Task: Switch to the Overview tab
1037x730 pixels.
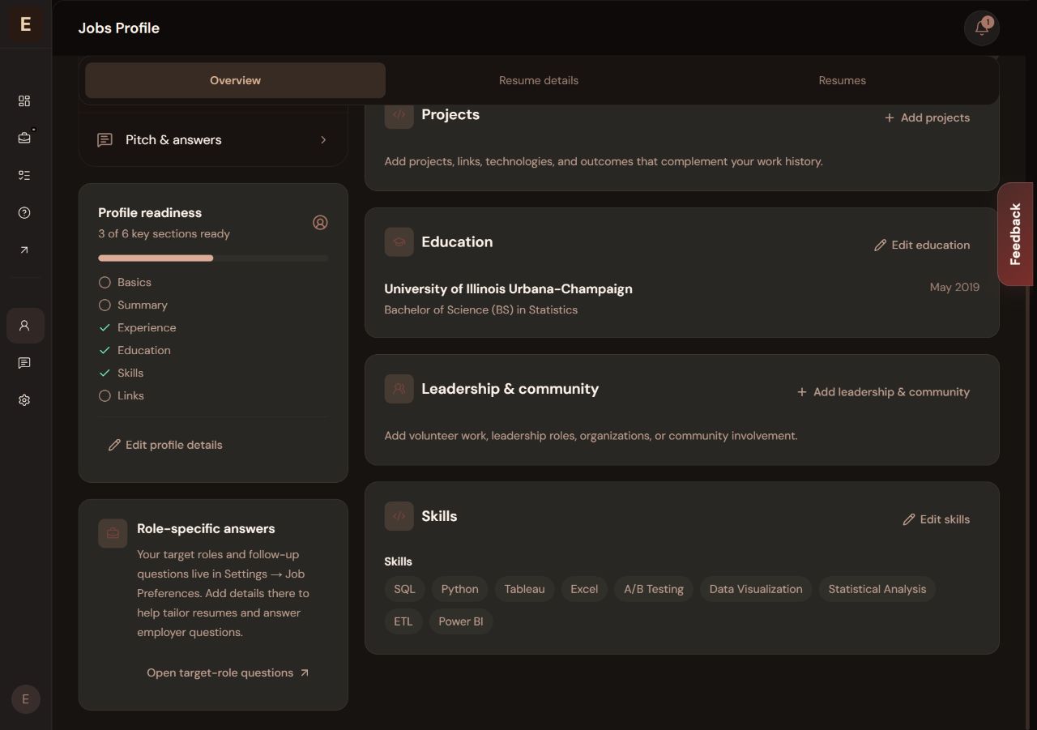Action: [x=235, y=80]
